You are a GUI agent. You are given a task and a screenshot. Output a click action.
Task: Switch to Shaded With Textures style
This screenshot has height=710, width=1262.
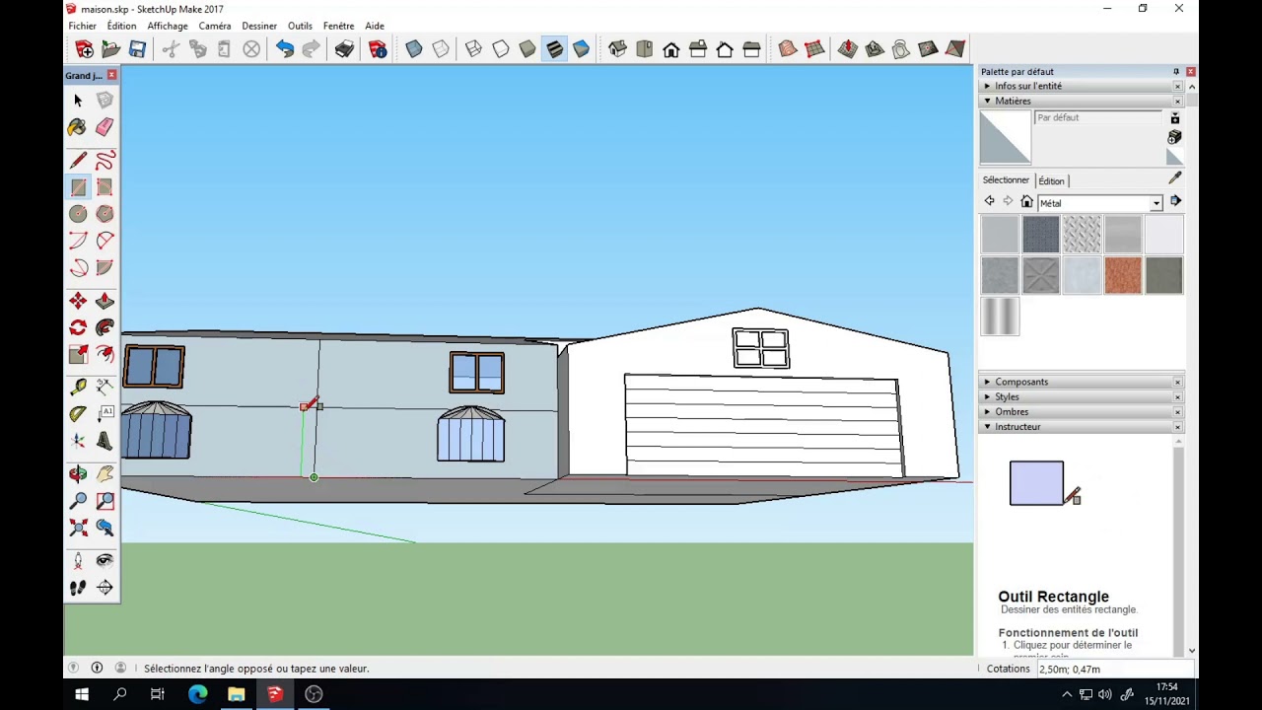click(x=554, y=49)
